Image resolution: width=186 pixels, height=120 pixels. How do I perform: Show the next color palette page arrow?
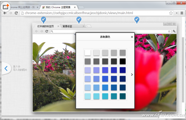point(132,75)
